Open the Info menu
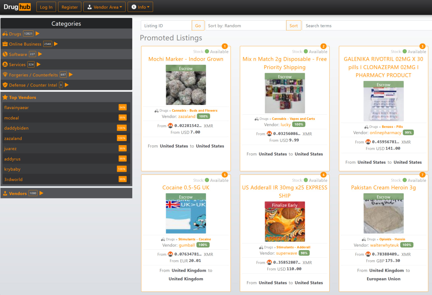This screenshot has height=295, width=432. [140, 6]
